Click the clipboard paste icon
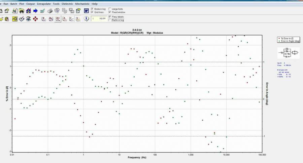The height and width of the screenshot is (163, 303). [x=7, y=19]
